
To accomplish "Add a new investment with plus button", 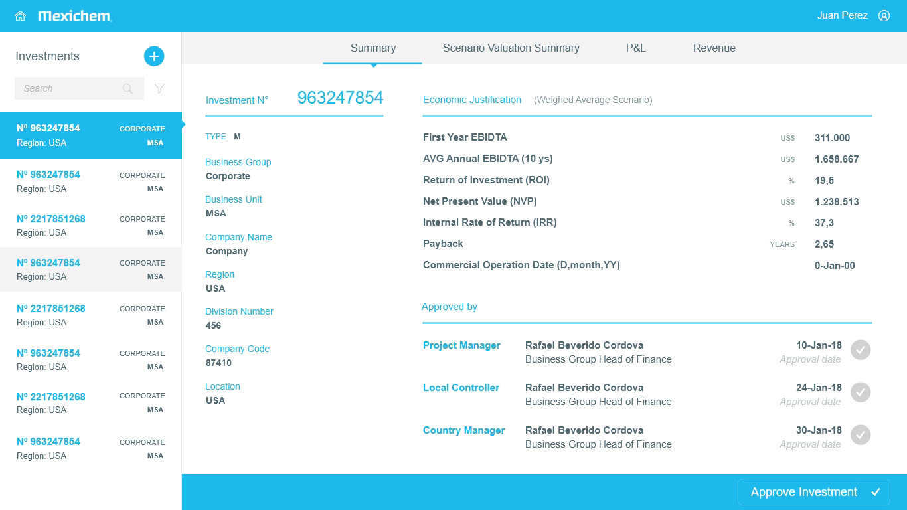I will (x=154, y=56).
